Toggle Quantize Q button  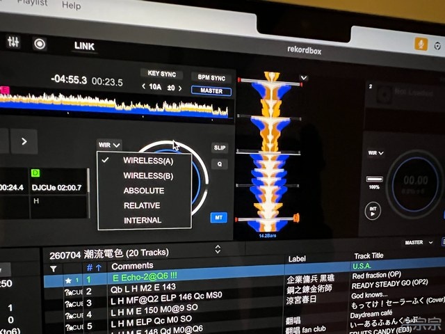tap(220, 164)
